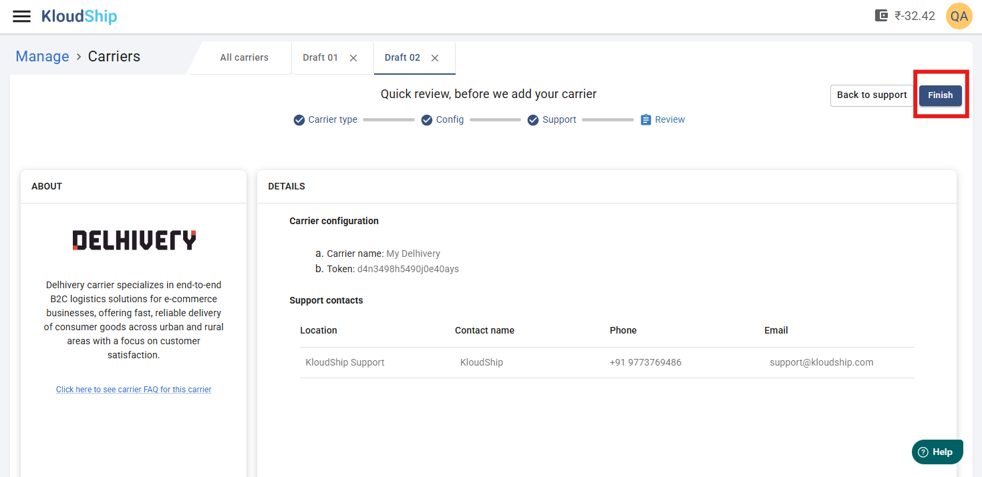Viewport: 982px width, 477px height.
Task: Click the token value d4n3498h5490j0e40ays
Action: click(408, 269)
